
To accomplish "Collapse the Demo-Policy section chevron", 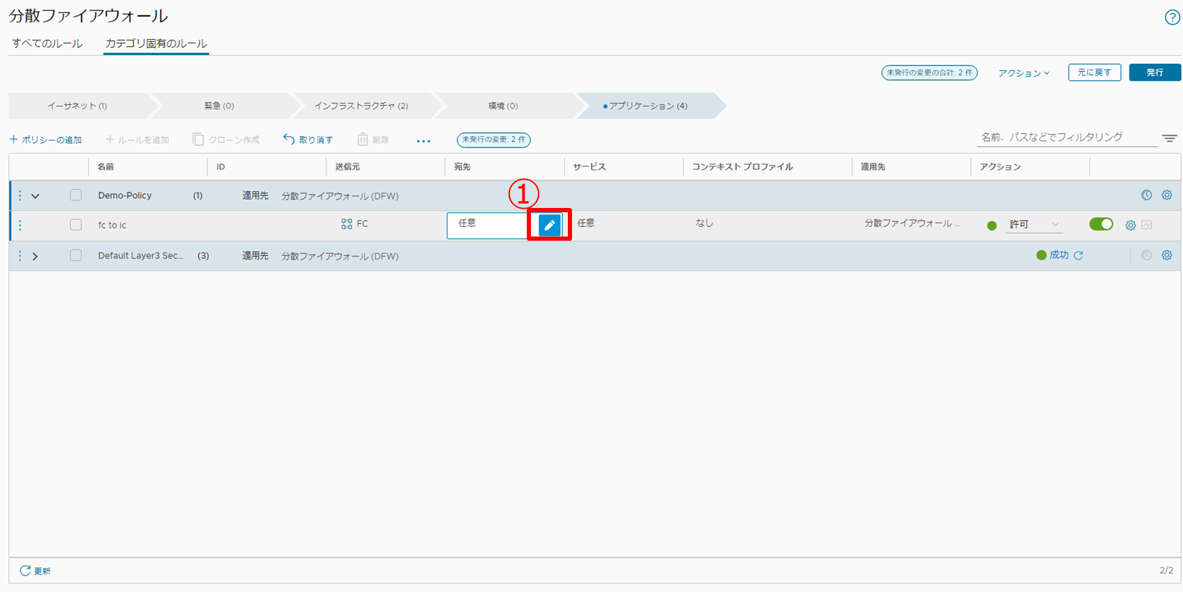I will [x=35, y=196].
